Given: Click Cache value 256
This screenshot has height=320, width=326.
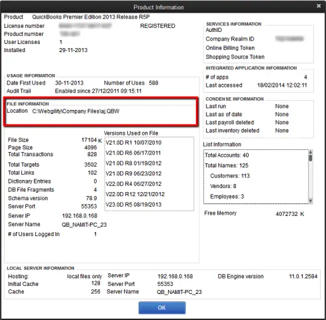Looking at the screenshot, I should pyautogui.click(x=95, y=291).
